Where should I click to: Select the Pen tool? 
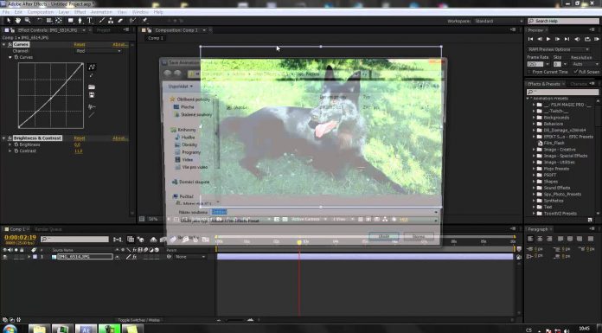(x=80, y=21)
